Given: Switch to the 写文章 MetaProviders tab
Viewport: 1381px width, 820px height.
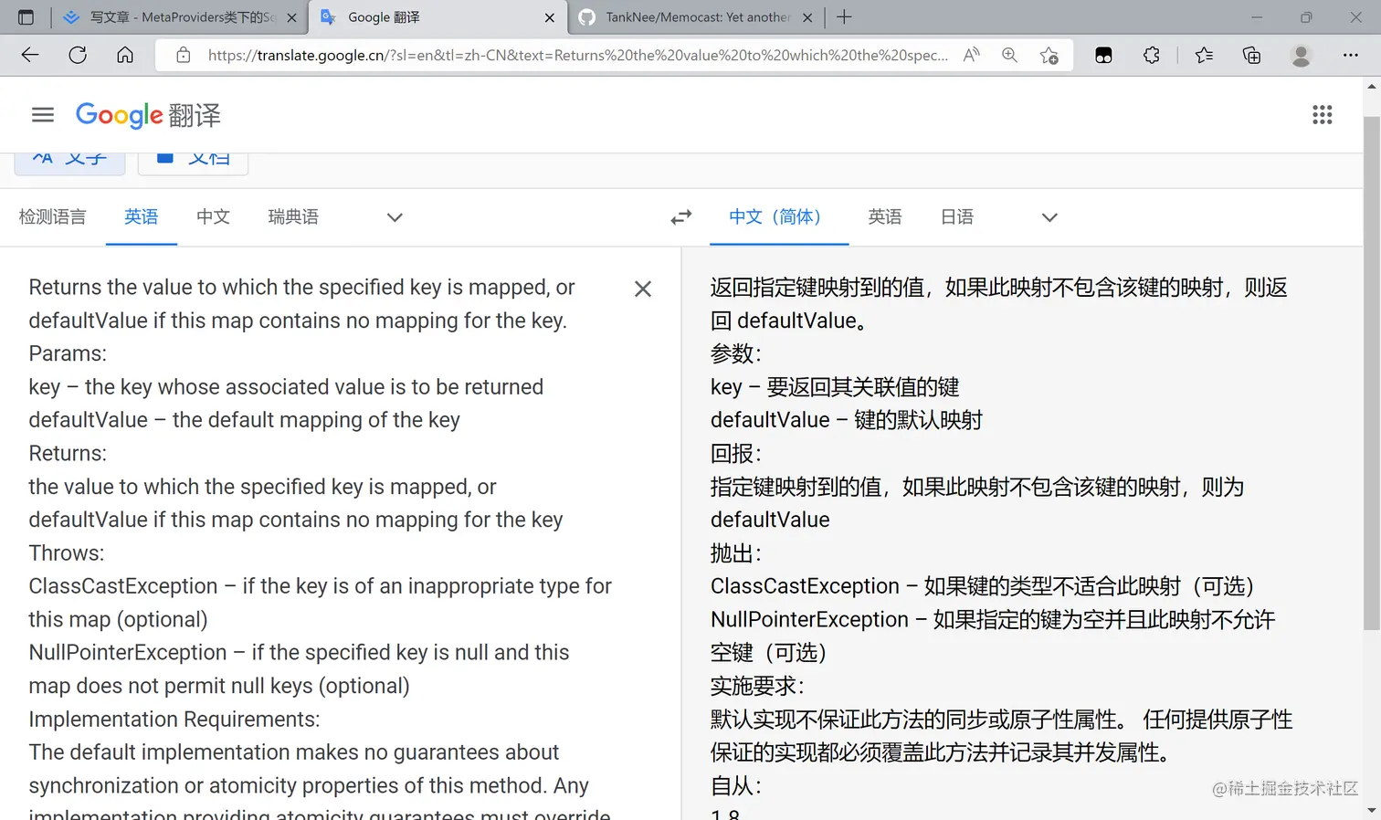Looking at the screenshot, I should click(x=179, y=17).
